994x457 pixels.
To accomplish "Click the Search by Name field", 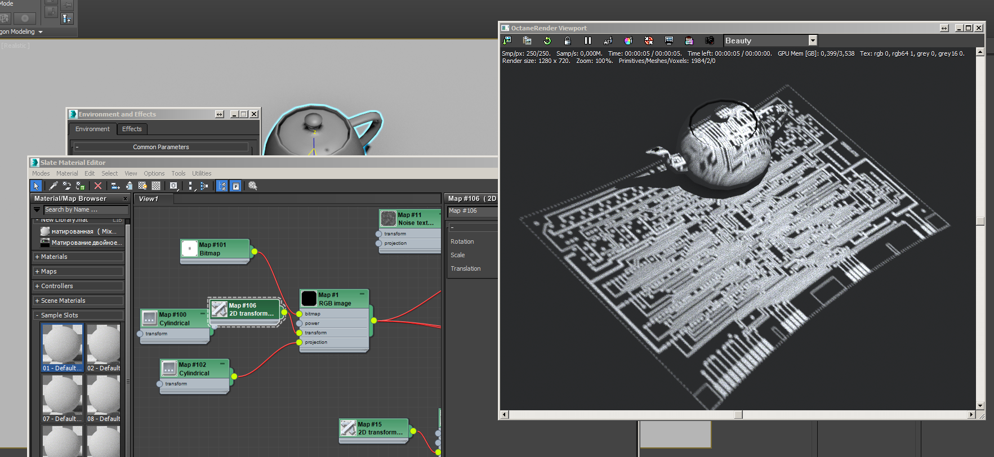I will coord(86,210).
